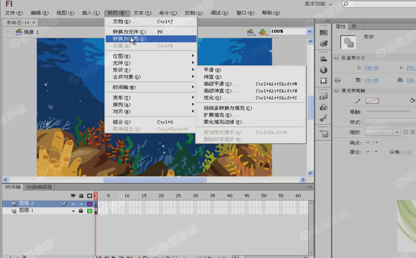Switch to the 动画编辑器 tab
416x258 pixels.
(39, 187)
